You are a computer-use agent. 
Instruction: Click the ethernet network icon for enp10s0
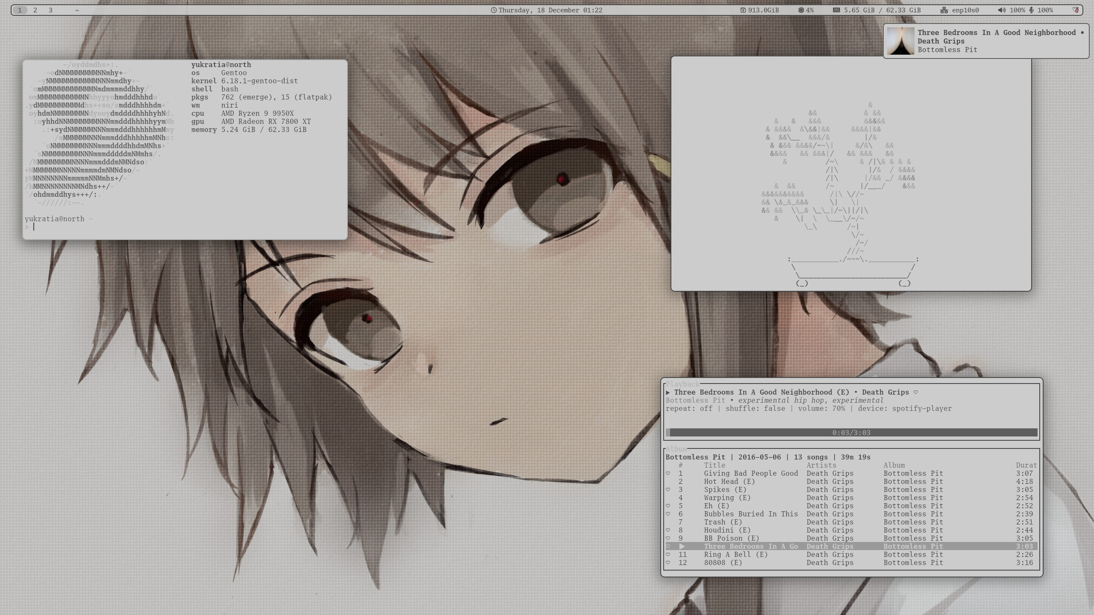click(x=944, y=10)
